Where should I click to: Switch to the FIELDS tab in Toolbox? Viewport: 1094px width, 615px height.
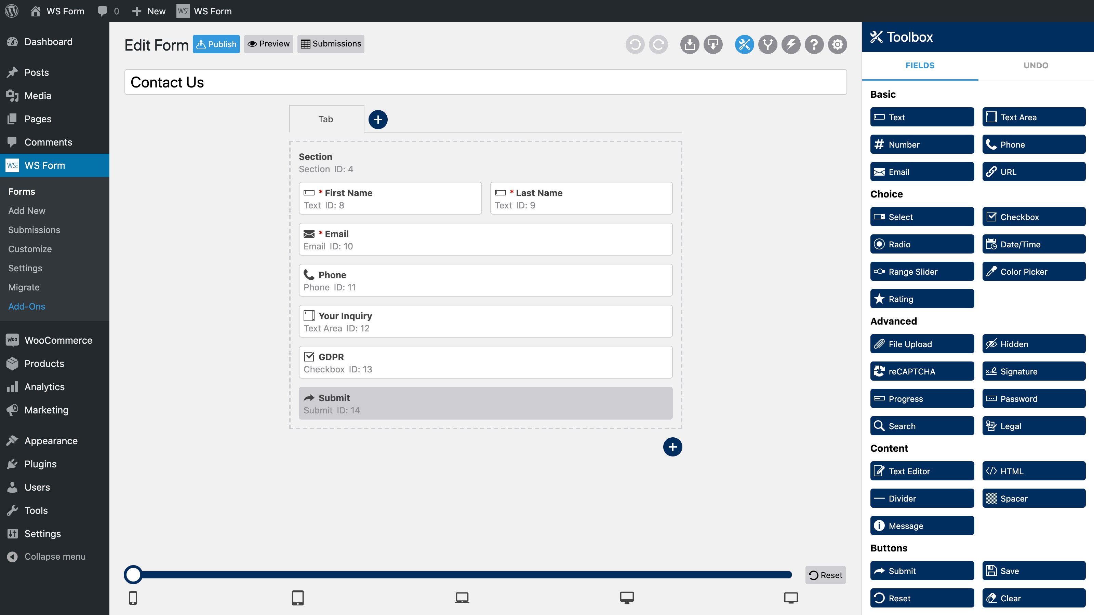(920, 65)
